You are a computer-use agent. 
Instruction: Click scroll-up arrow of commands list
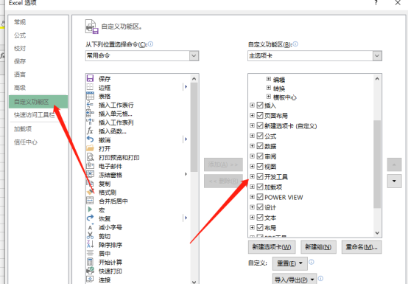coord(194,79)
